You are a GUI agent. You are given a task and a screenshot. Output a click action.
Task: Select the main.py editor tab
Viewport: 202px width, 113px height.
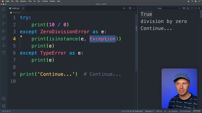point(16,8)
